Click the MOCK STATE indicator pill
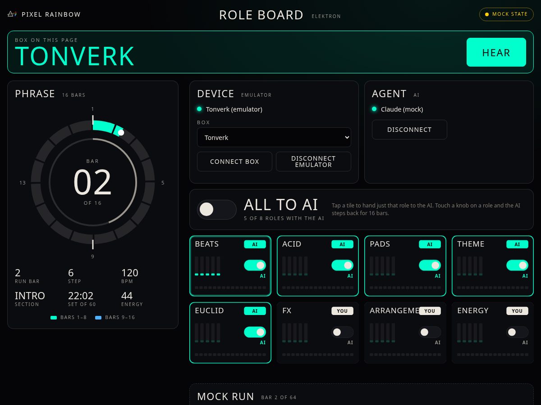 click(507, 14)
